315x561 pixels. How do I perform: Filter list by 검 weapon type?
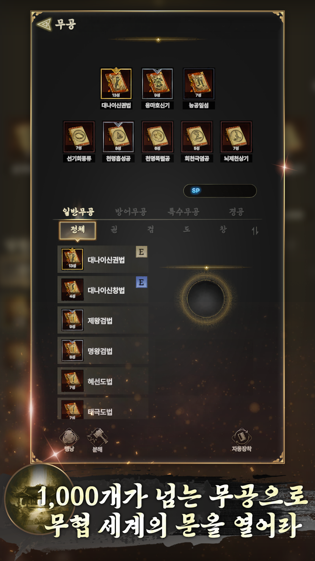[151, 229]
